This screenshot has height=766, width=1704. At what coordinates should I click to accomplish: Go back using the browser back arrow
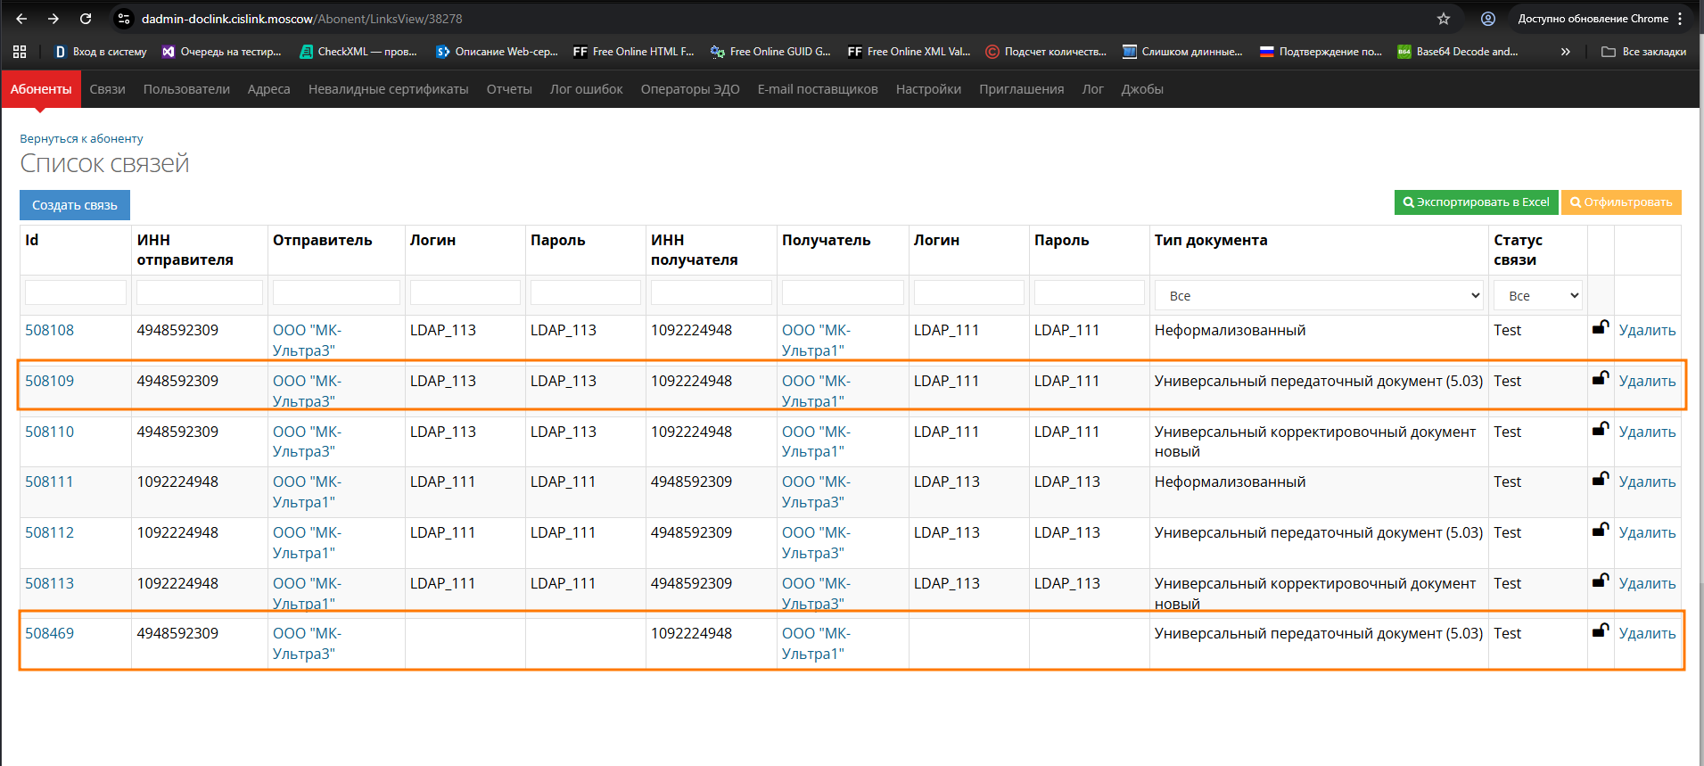coord(21,19)
